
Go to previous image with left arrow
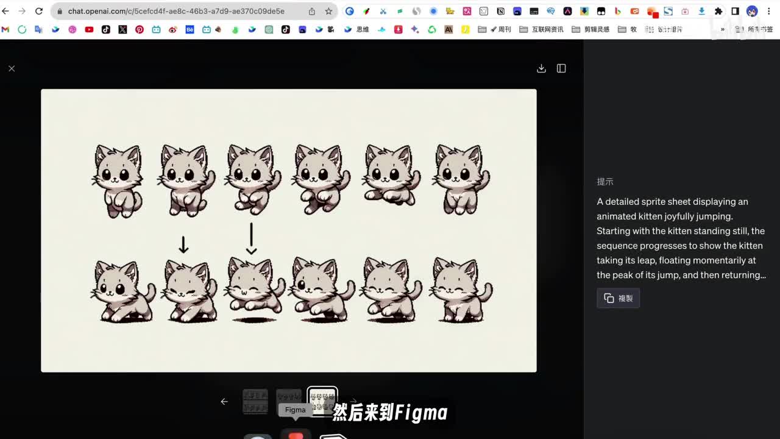[x=224, y=401]
